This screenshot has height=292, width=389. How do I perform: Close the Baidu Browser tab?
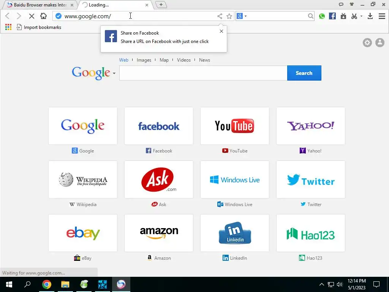(72, 5)
